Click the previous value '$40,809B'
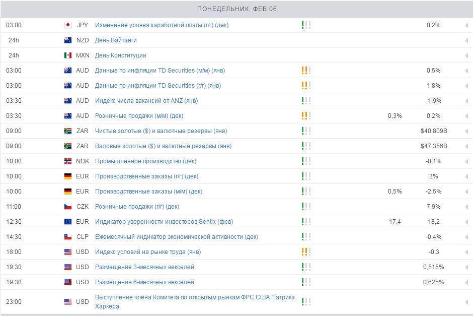This screenshot has width=473, height=316. (x=434, y=131)
